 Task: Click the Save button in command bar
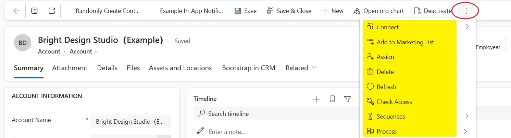pos(245,11)
